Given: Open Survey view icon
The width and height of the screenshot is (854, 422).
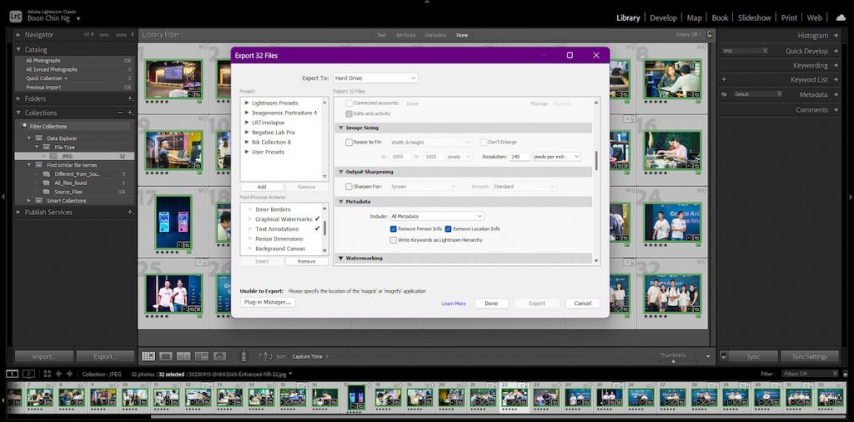Looking at the screenshot, I should click(x=202, y=356).
